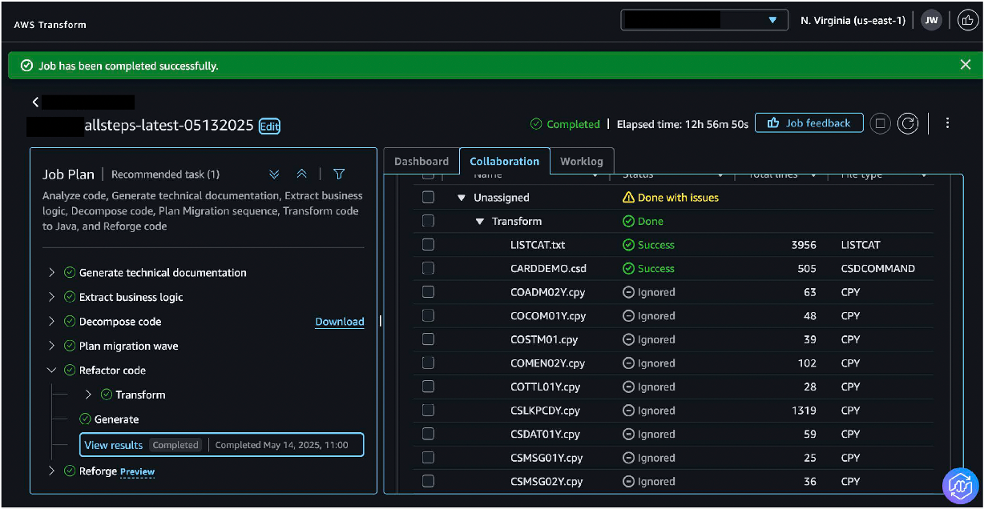The width and height of the screenshot is (984, 509).
Task: Expand the Decompose code step
Action: [52, 322]
